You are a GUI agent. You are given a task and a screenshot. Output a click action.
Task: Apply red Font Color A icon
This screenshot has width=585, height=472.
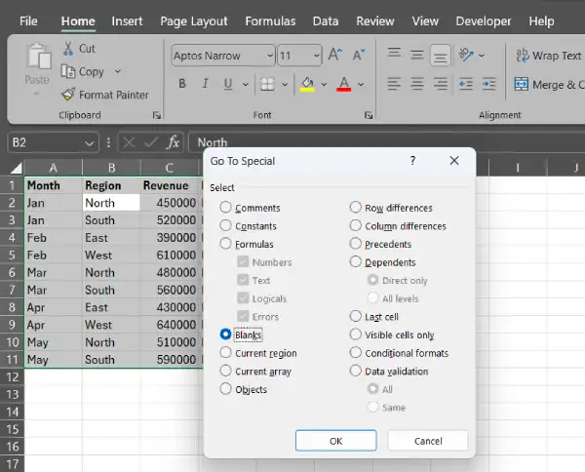pos(343,84)
